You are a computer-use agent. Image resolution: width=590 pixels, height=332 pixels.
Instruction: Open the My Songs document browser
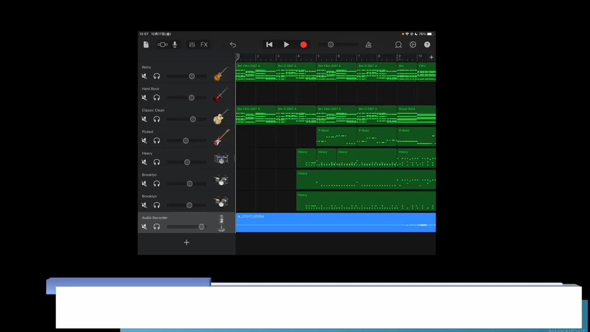coord(146,44)
